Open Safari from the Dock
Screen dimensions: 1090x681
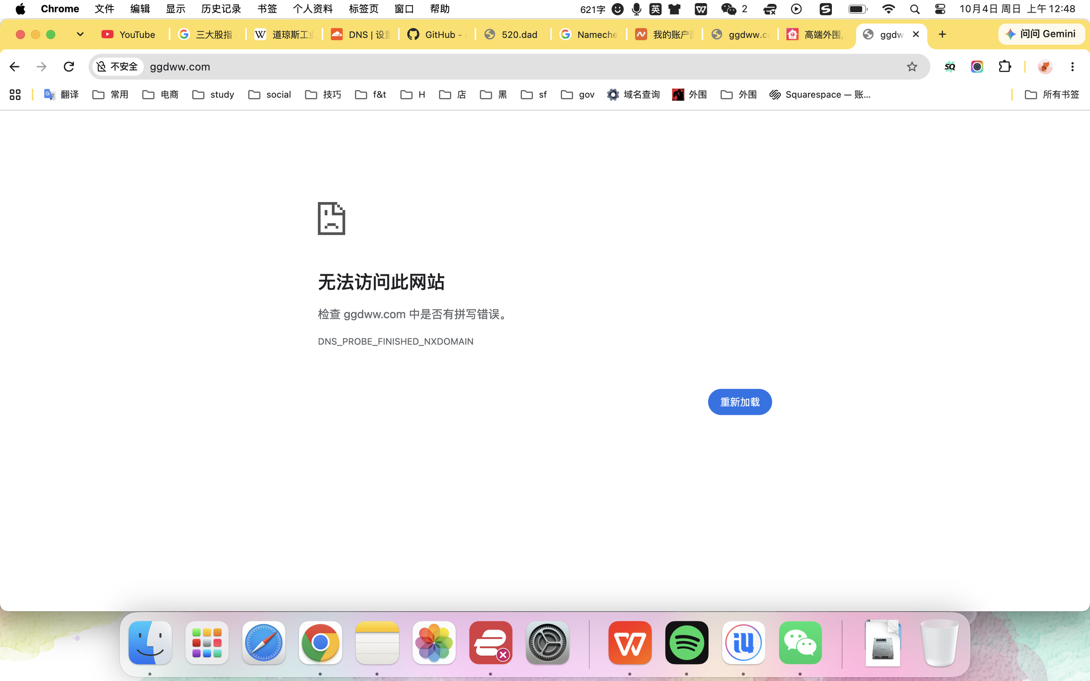tap(264, 643)
